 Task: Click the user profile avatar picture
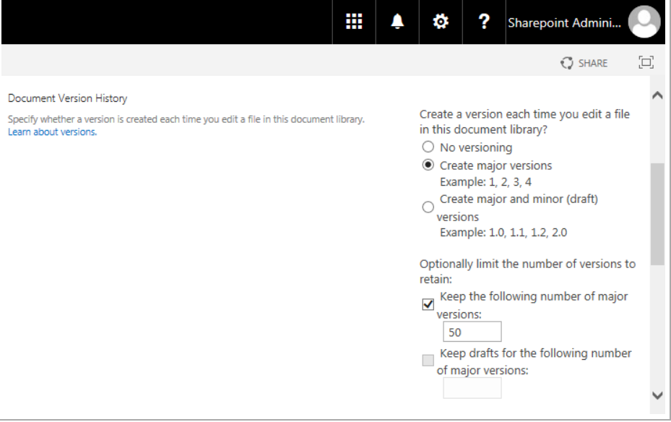tap(644, 22)
